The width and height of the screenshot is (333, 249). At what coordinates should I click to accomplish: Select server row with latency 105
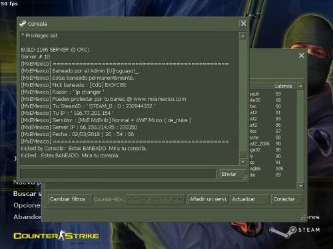tap(273, 169)
